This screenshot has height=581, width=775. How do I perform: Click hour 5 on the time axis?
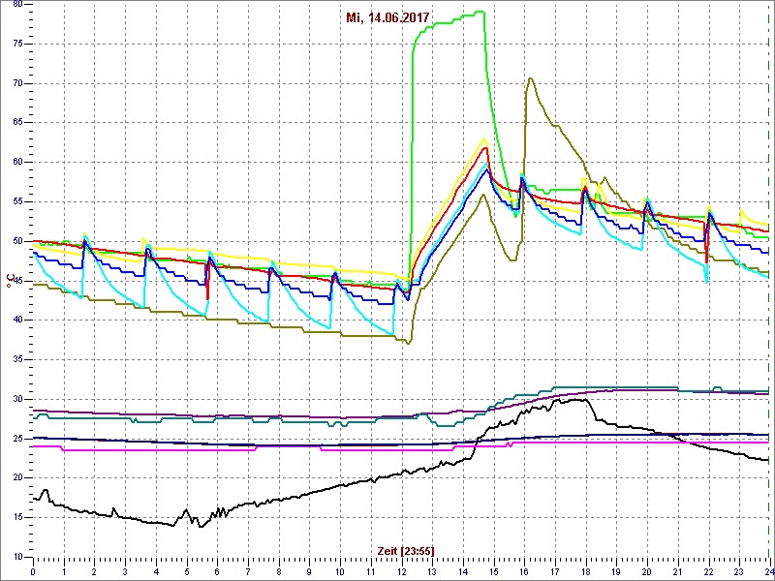click(187, 571)
